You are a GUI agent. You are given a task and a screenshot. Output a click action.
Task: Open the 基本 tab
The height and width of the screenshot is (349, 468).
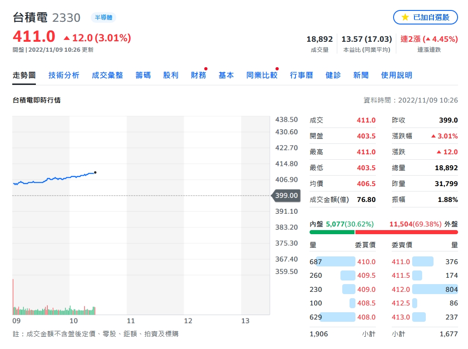point(226,75)
